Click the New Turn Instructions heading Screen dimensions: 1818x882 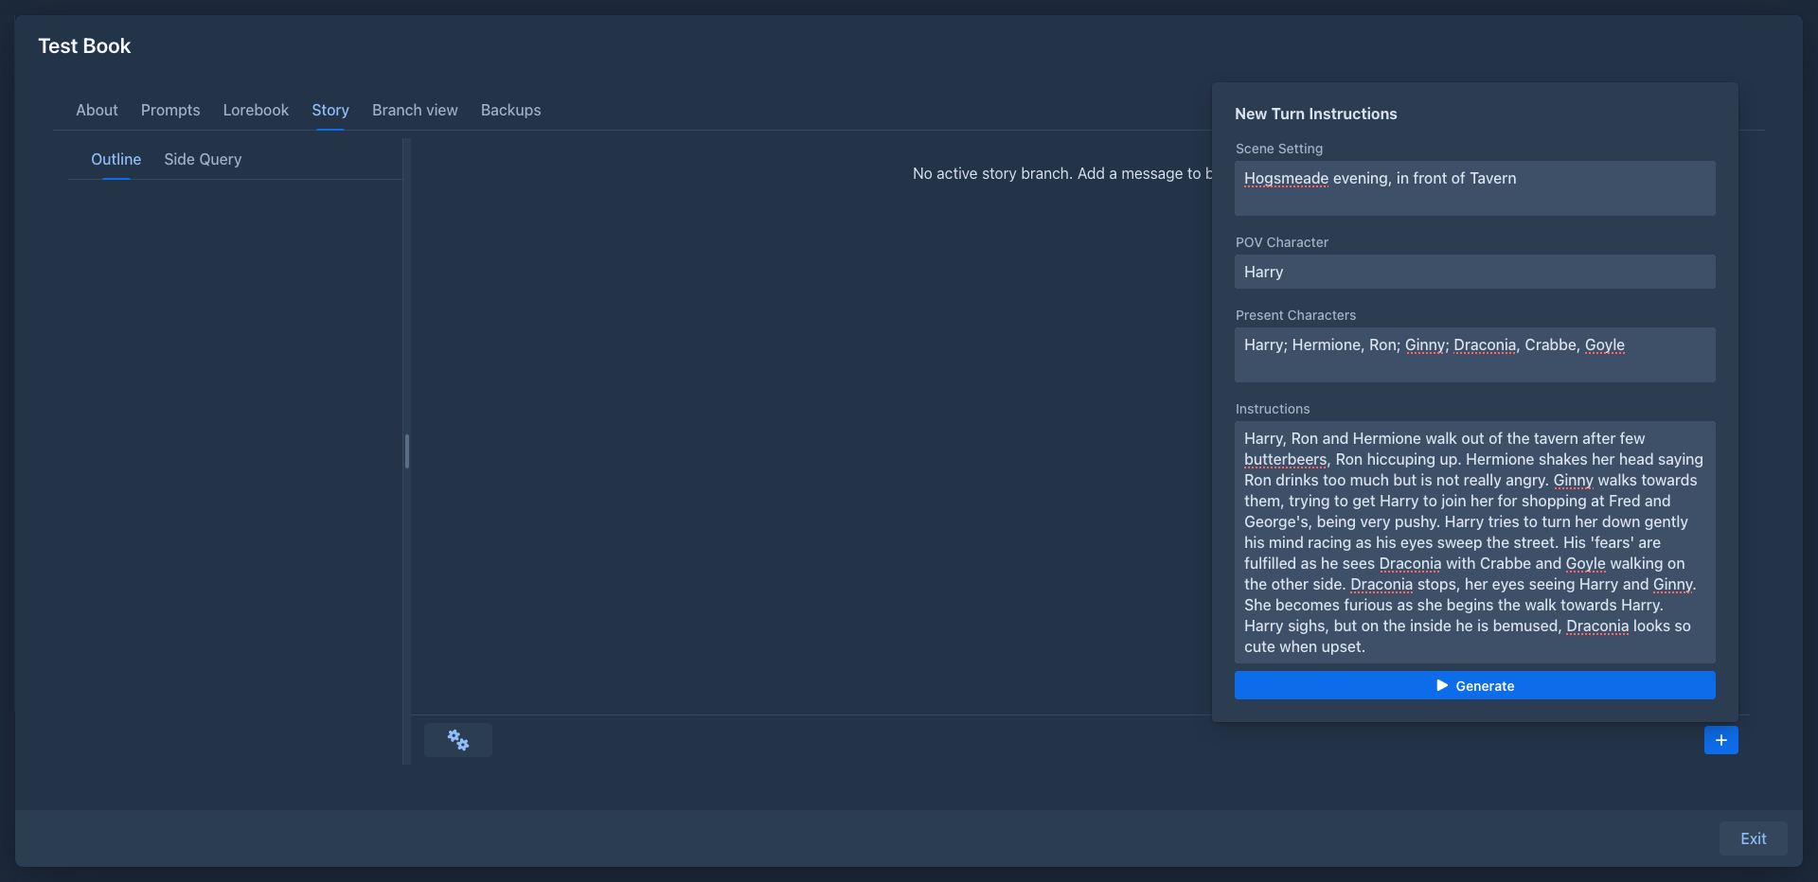point(1315,114)
